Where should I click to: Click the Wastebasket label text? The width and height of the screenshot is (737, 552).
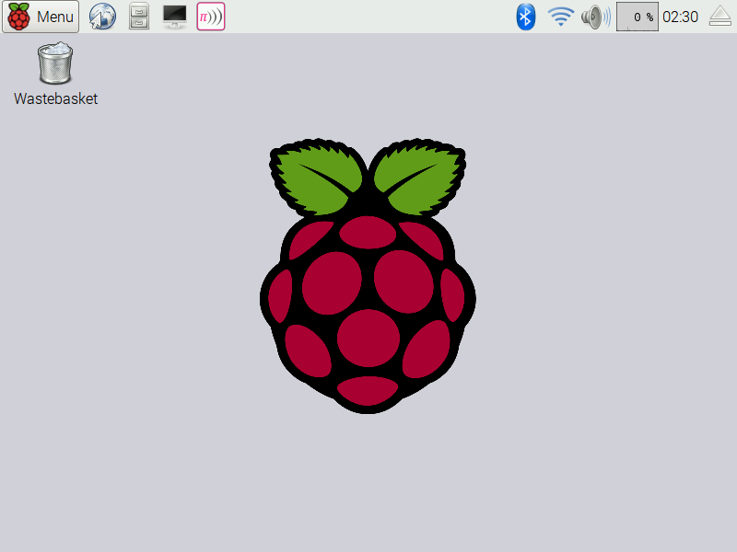(x=55, y=99)
